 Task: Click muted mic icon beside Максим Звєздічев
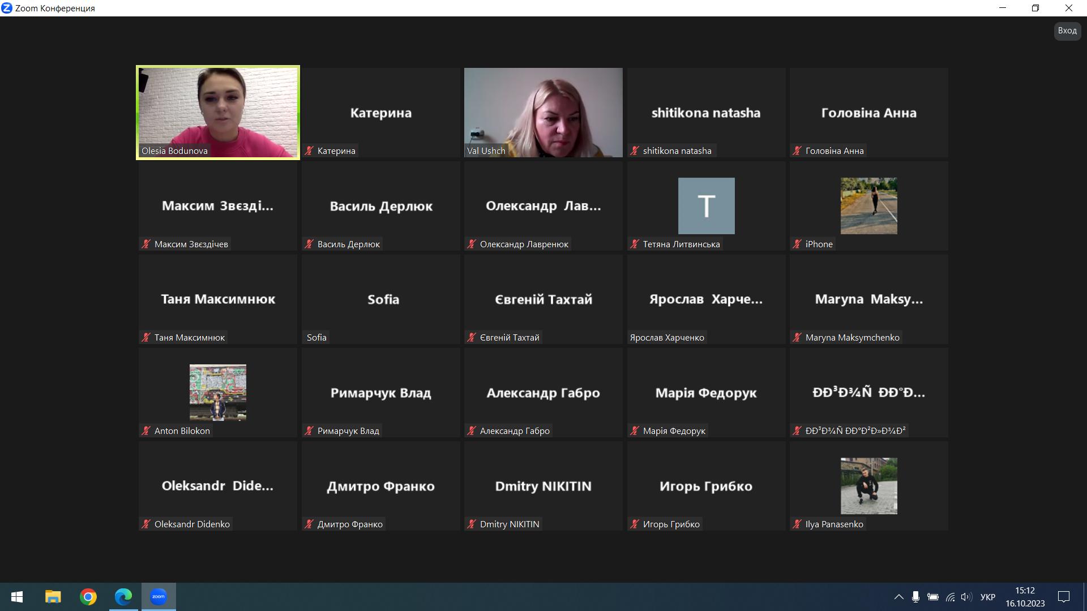pos(146,244)
